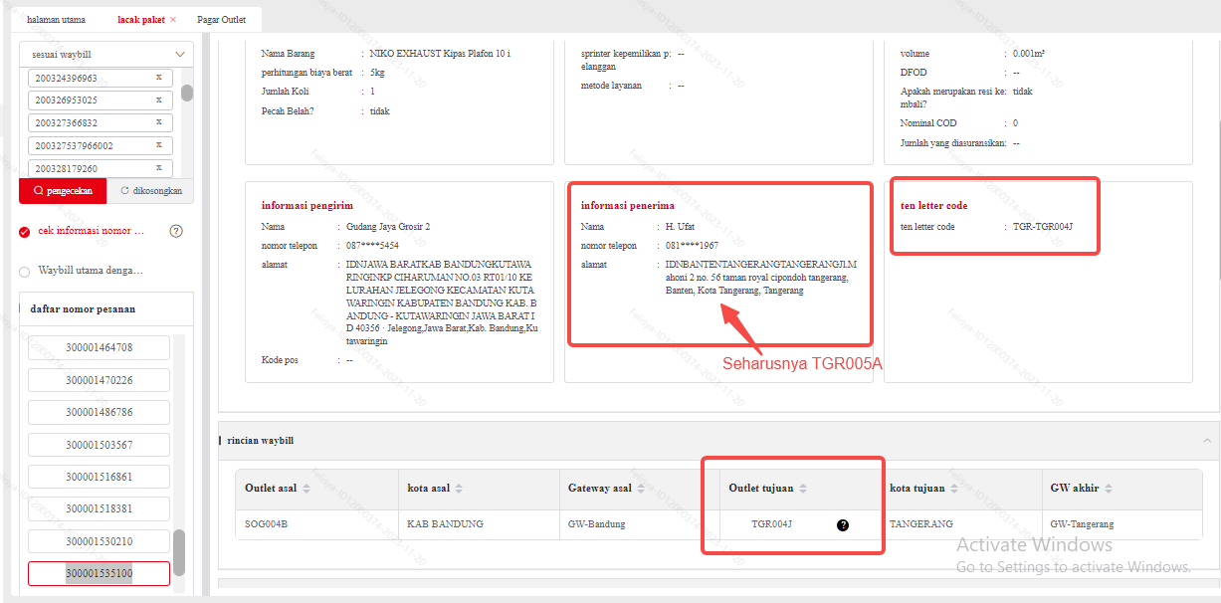The height and width of the screenshot is (603, 1221).
Task: Click Gateway asal cell GW-Bandung
Action: (x=597, y=524)
